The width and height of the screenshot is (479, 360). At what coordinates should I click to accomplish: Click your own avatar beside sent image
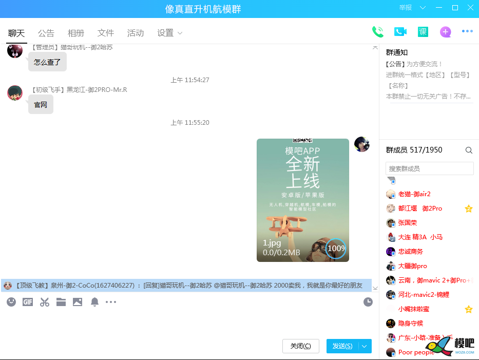[x=362, y=144]
